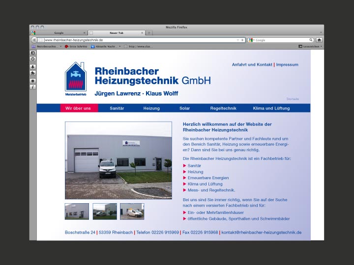Open the Klima und Lüftung navigation item
Image resolution: width=354 pixels, height=265 pixels.
point(271,108)
